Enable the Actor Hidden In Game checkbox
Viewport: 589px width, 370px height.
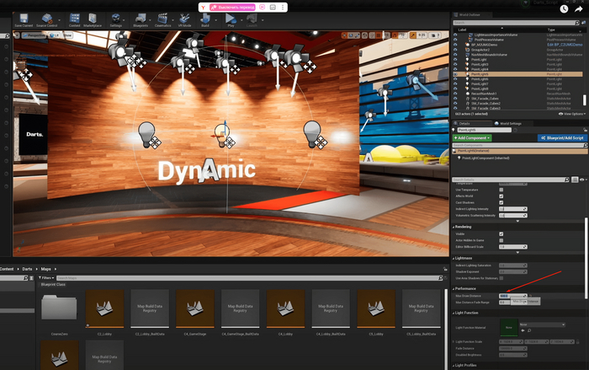click(x=501, y=240)
